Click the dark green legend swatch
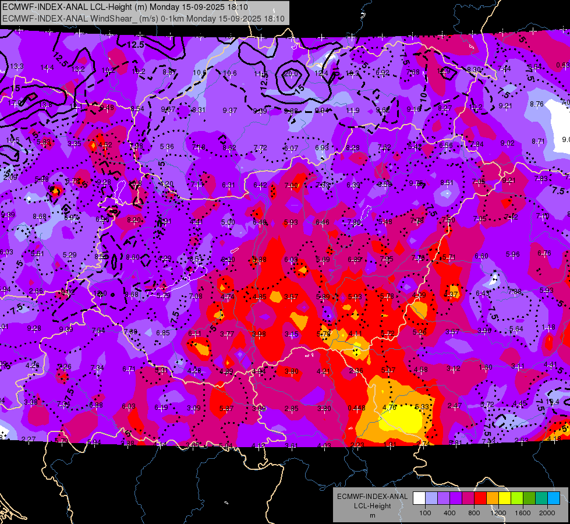570x524 pixels. [x=529, y=498]
